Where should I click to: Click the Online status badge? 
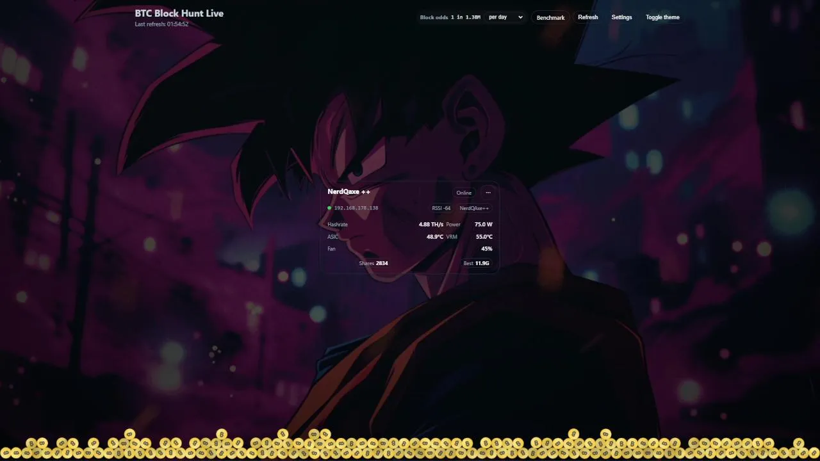tap(464, 193)
